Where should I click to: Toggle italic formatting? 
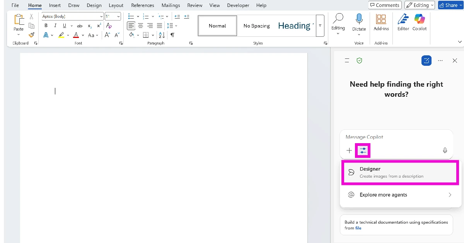[55, 26]
